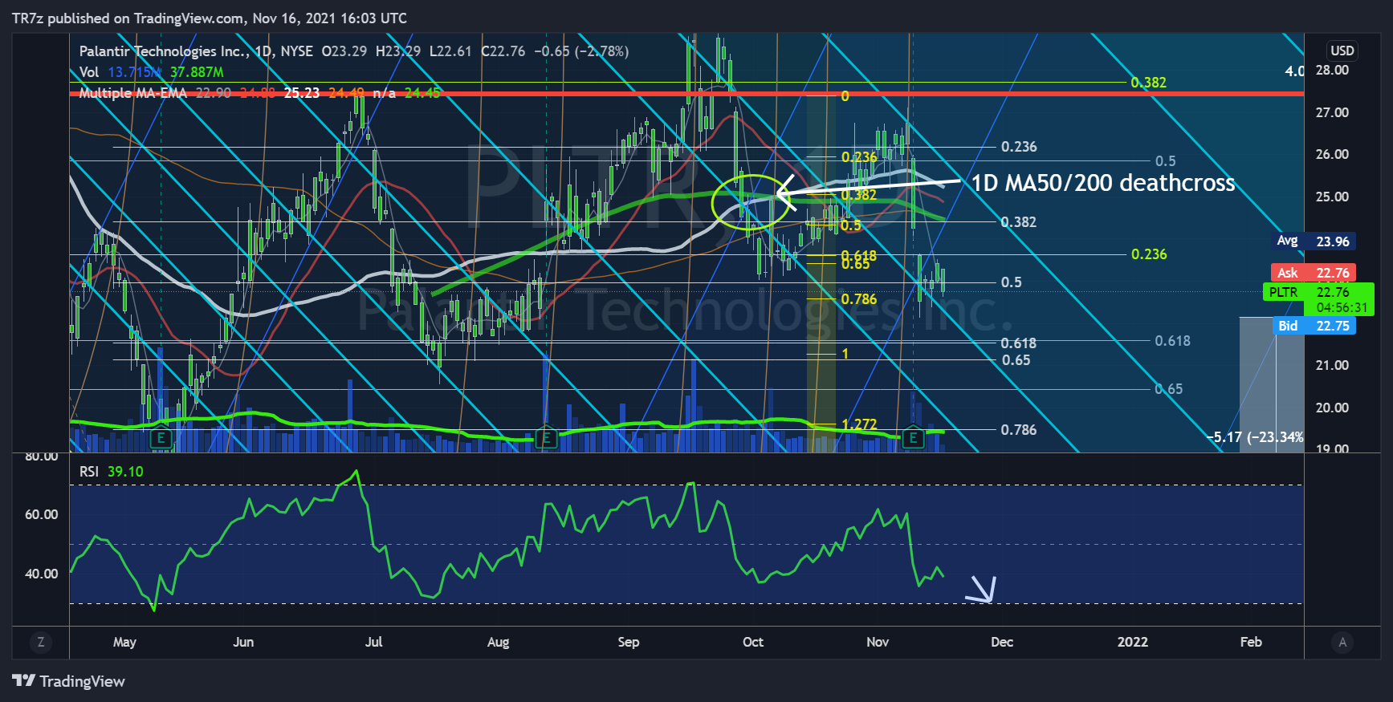Click the TR7z published header text

(209, 18)
